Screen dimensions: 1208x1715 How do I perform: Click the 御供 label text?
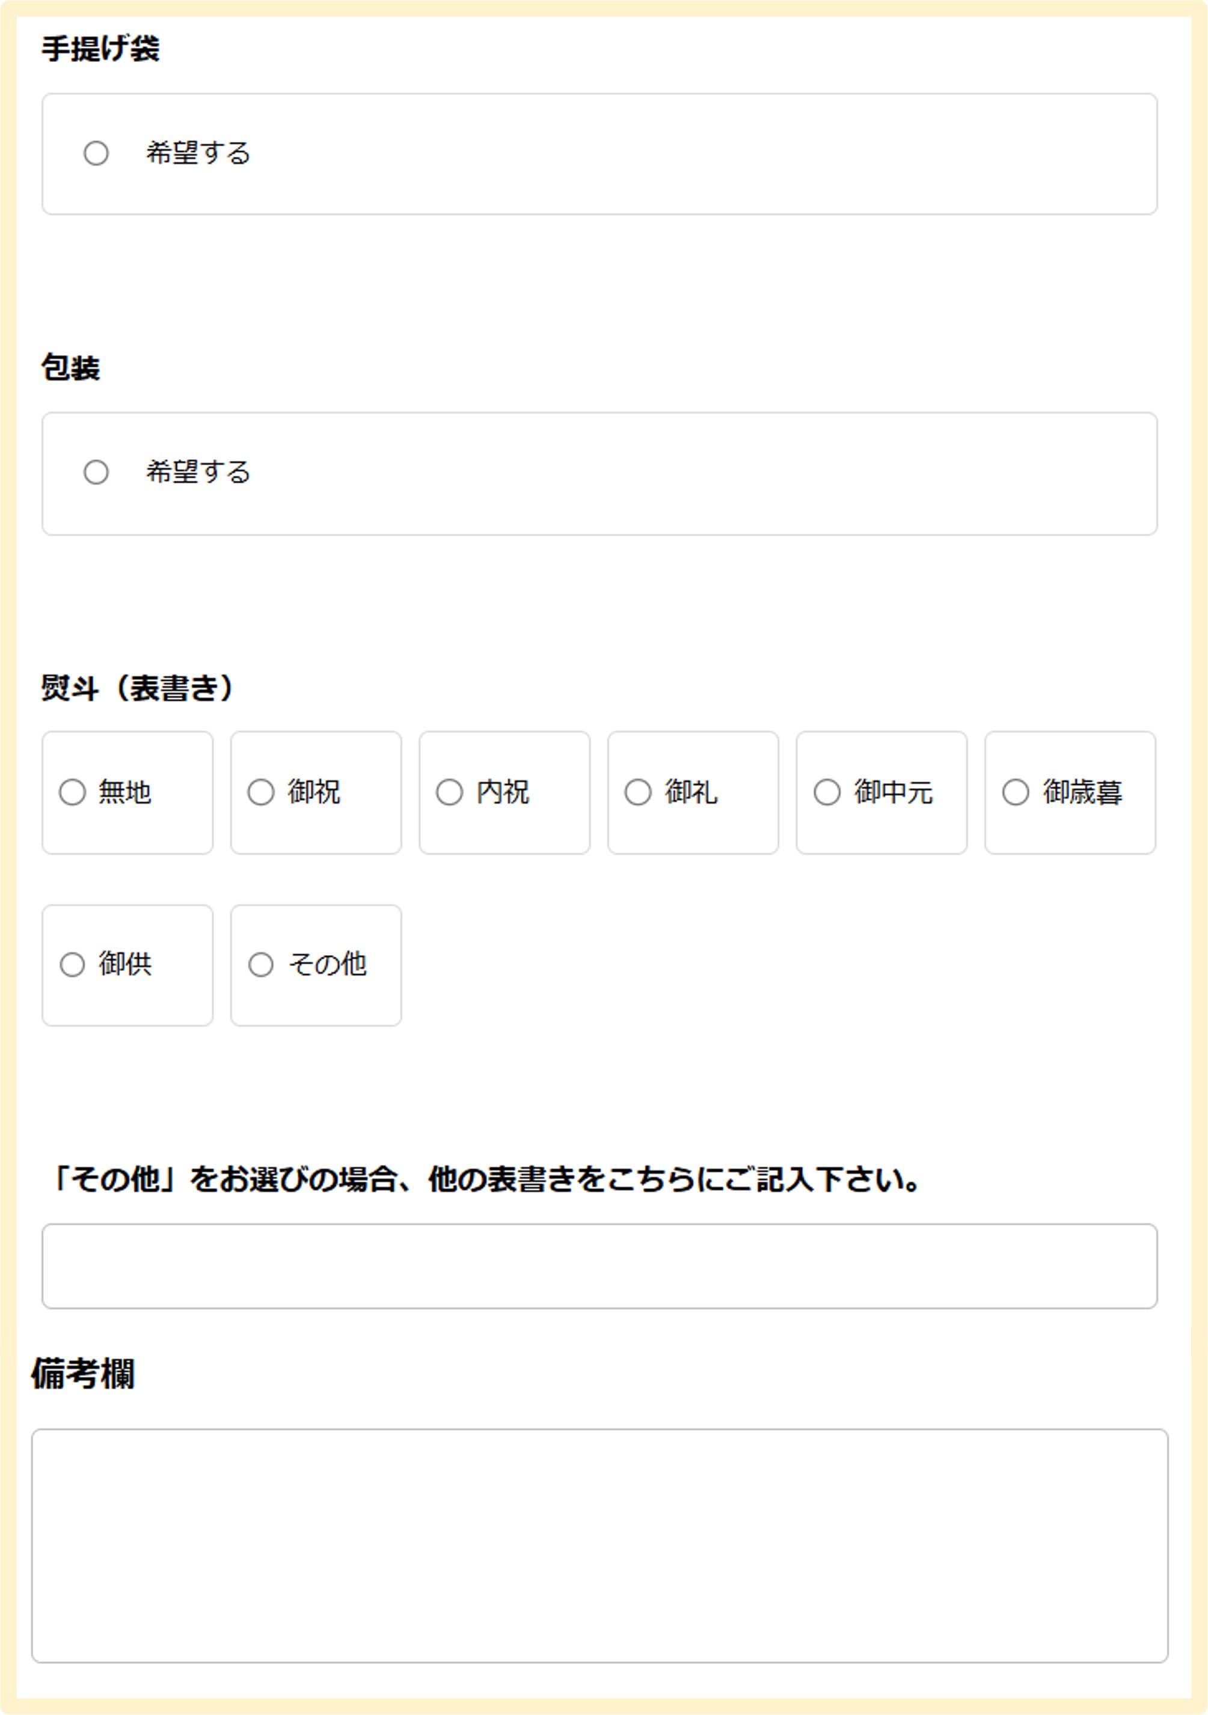click(124, 964)
